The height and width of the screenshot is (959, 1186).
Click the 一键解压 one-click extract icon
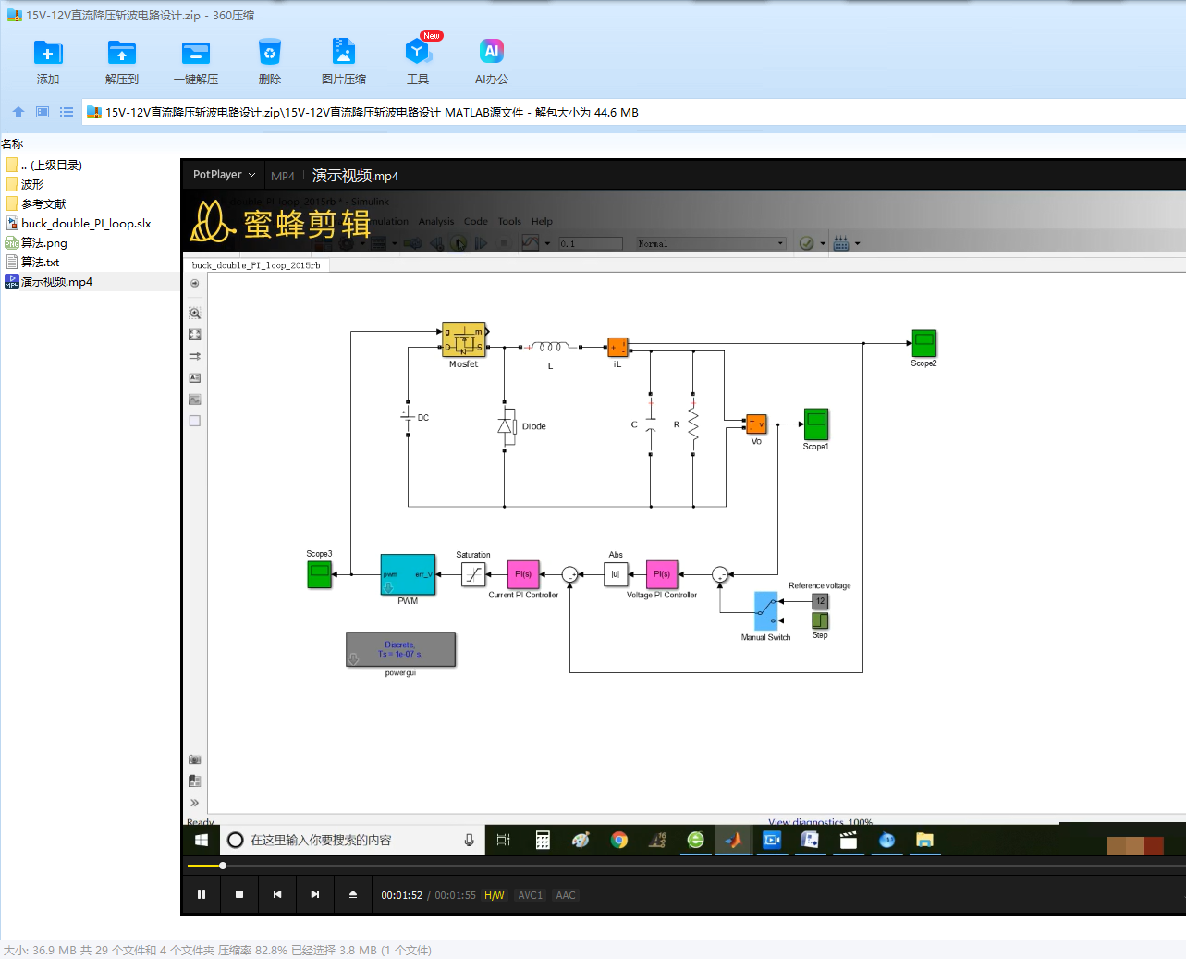coord(196,61)
